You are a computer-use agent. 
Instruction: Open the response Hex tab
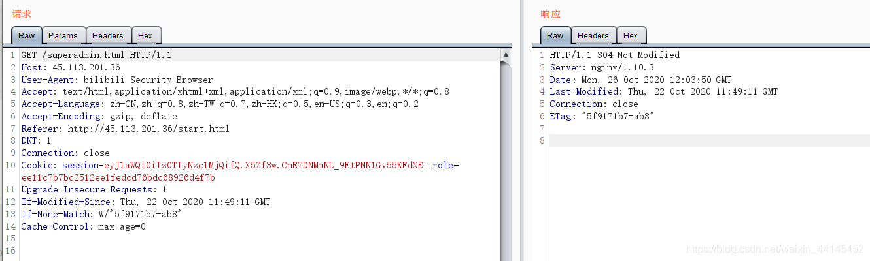pyautogui.click(x=631, y=36)
